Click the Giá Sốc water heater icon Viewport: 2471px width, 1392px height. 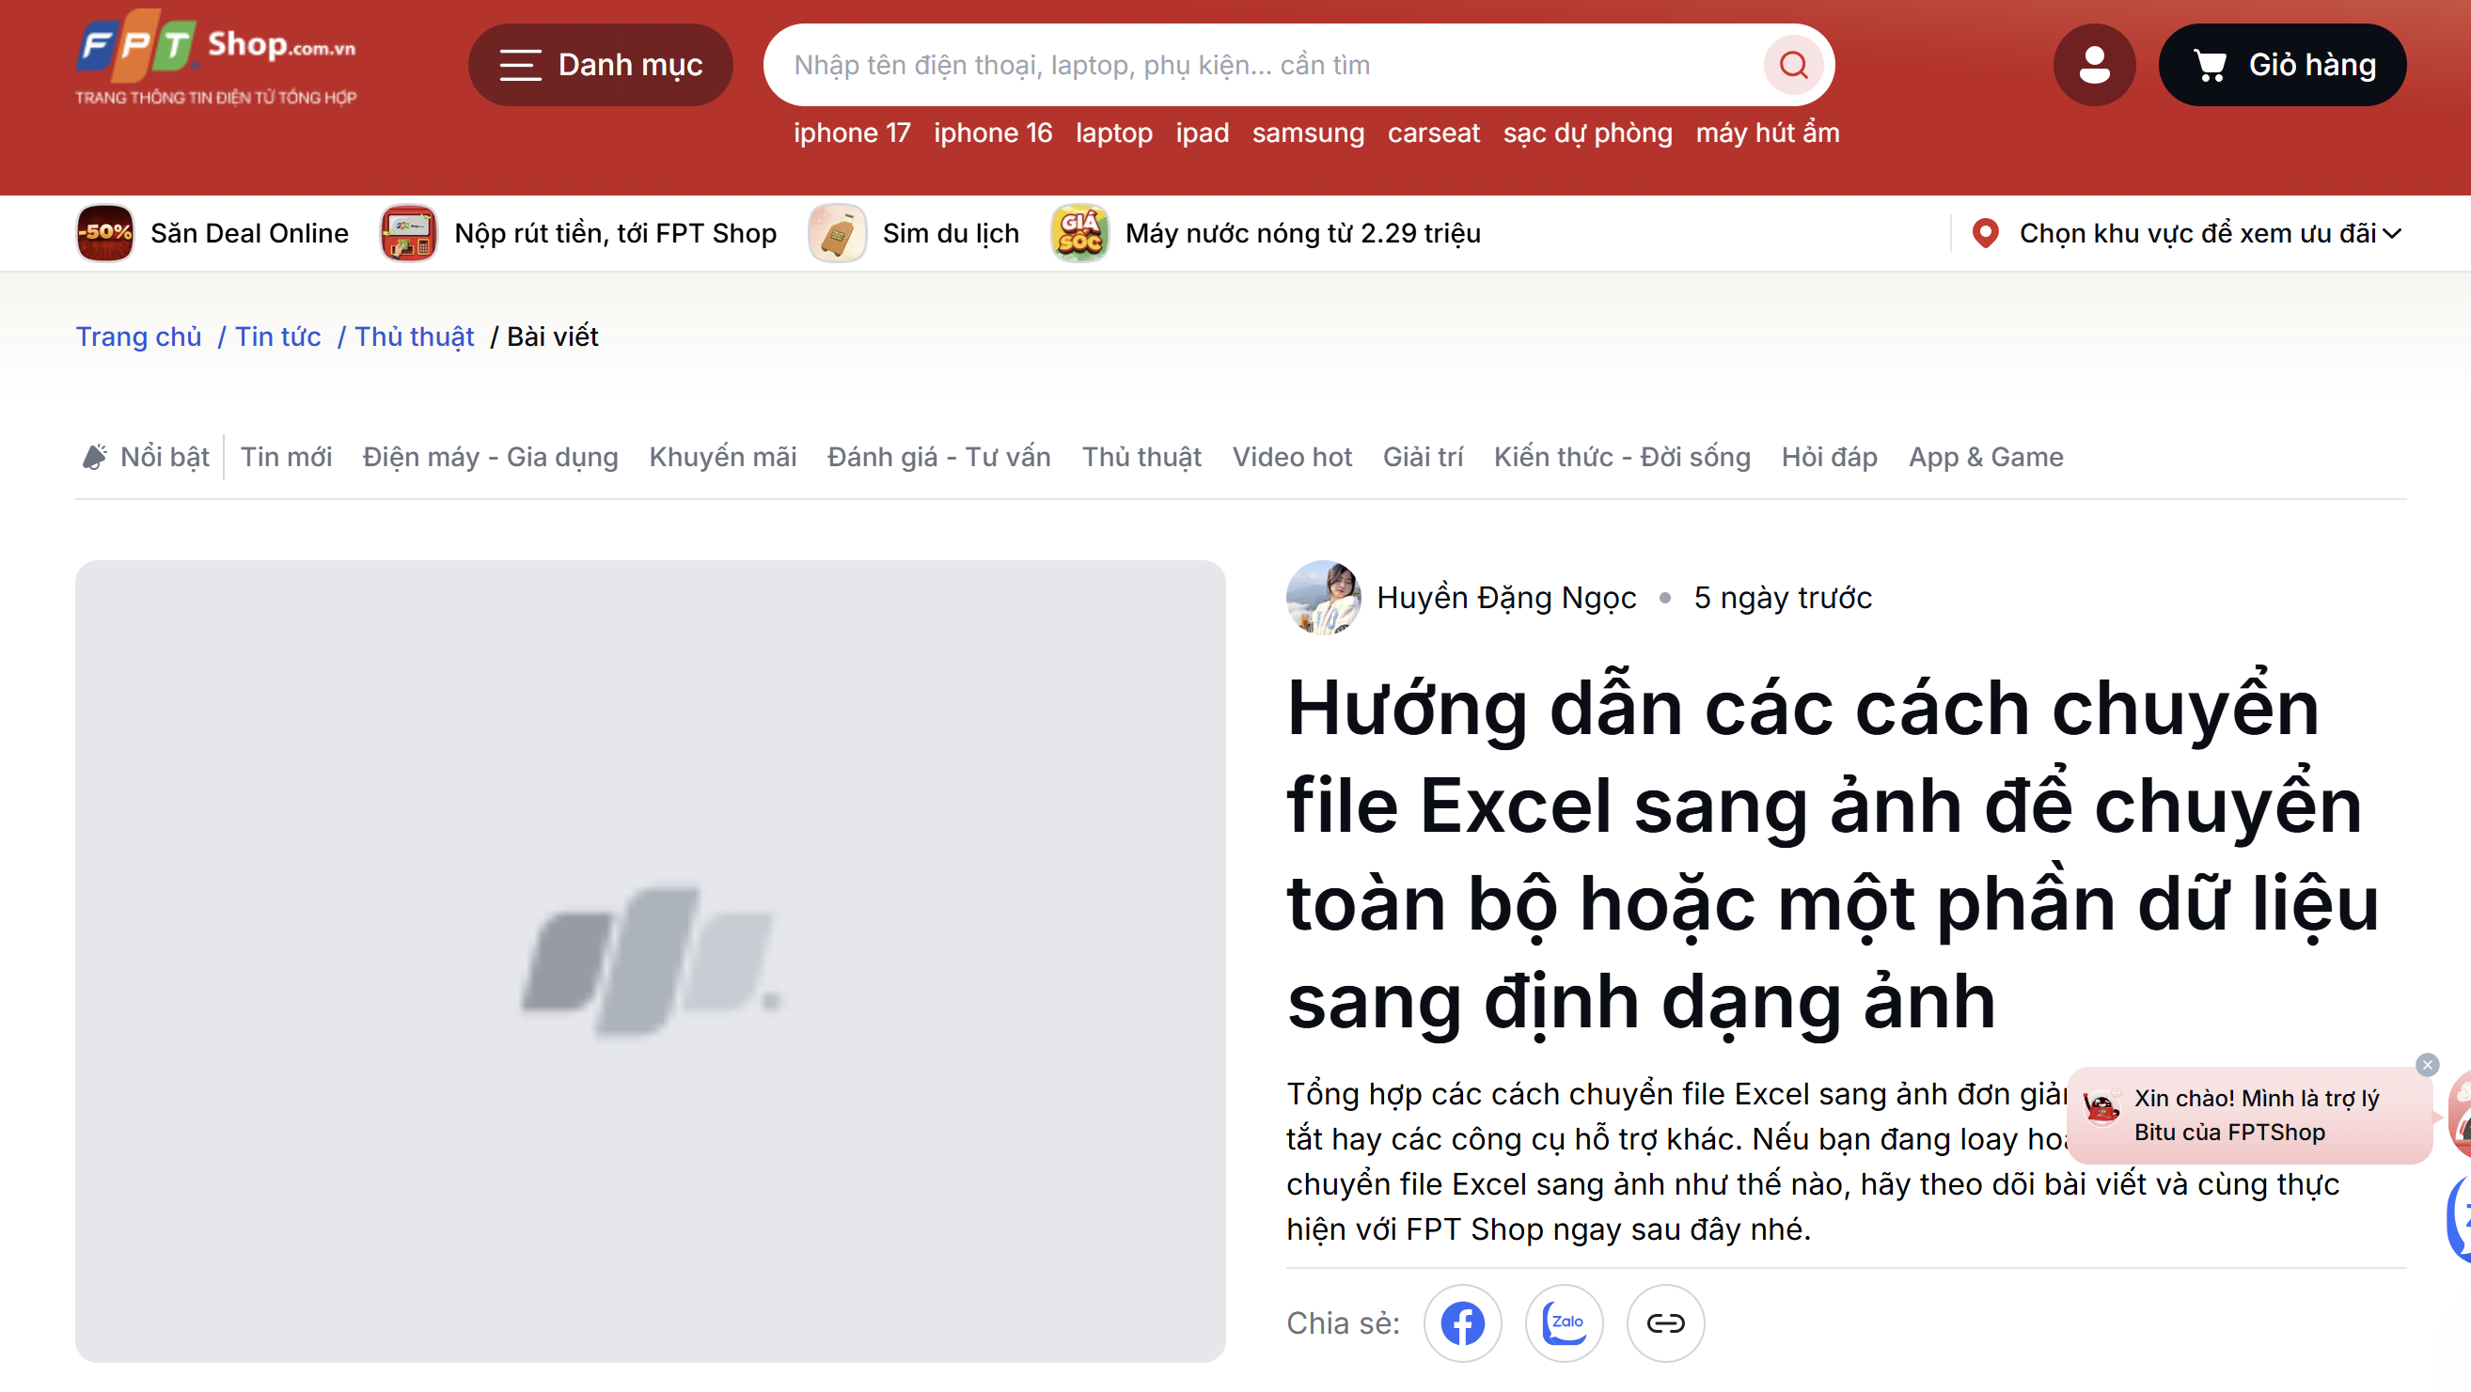(x=1079, y=233)
